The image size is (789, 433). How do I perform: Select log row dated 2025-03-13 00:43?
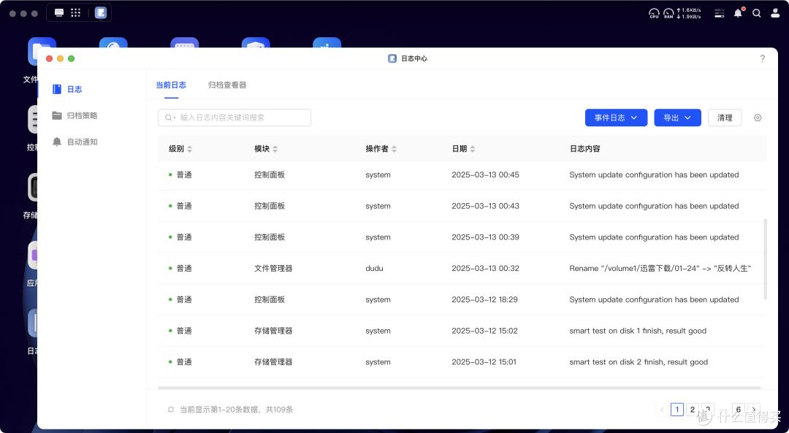pyautogui.click(x=461, y=206)
